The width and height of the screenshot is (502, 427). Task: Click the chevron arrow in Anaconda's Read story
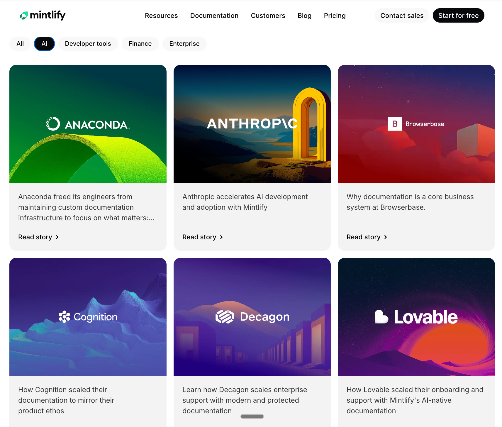[57, 237]
